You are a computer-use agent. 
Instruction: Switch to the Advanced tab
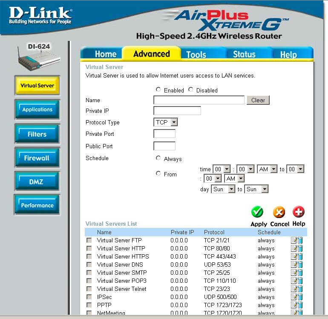coord(152,54)
